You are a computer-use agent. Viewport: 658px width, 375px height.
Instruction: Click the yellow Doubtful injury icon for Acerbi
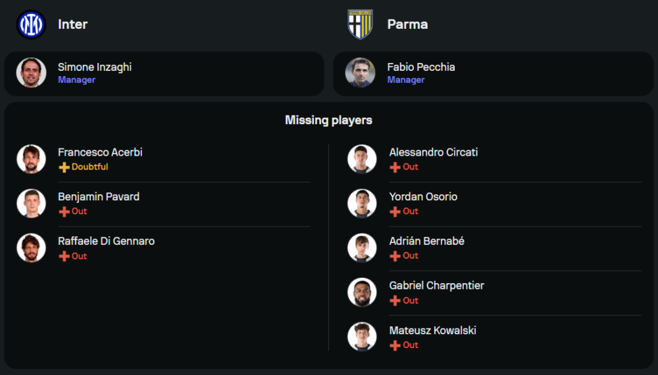tap(64, 167)
